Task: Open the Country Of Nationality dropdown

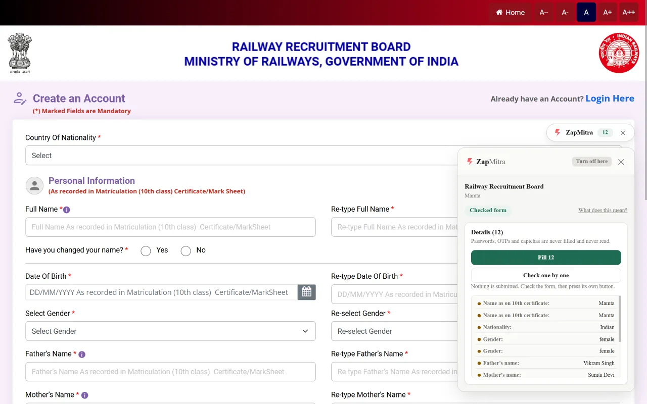Action: coord(241,156)
